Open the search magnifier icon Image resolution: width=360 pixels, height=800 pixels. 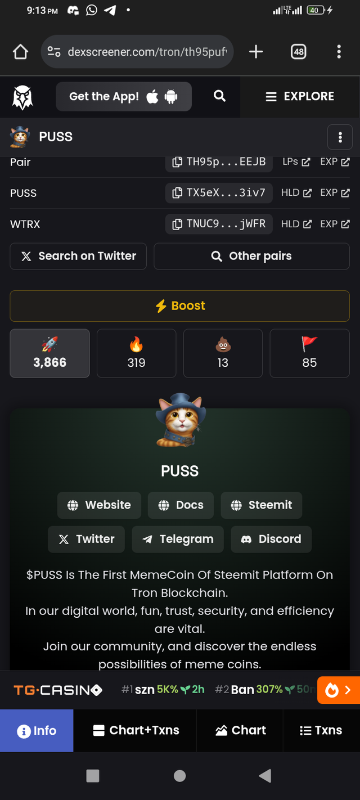(x=220, y=96)
